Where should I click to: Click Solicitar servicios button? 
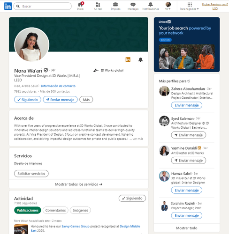[x=31, y=174]
